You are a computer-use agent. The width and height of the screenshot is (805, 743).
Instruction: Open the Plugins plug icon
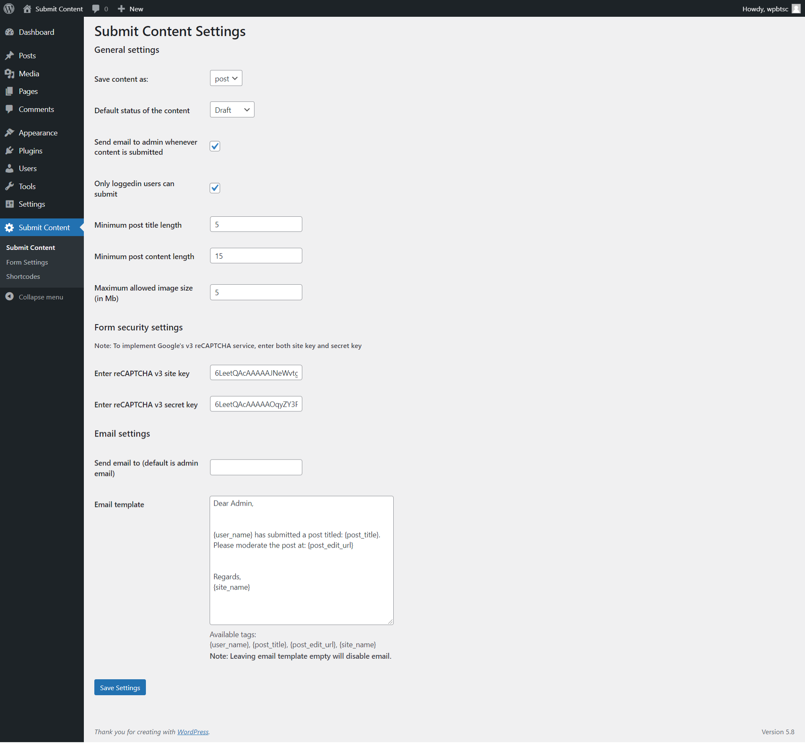[9, 151]
